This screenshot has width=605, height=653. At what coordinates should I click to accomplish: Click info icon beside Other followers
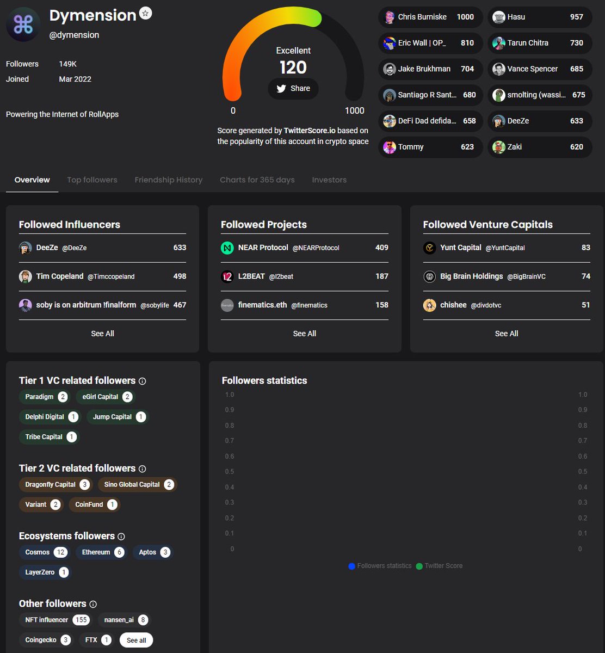[93, 605]
